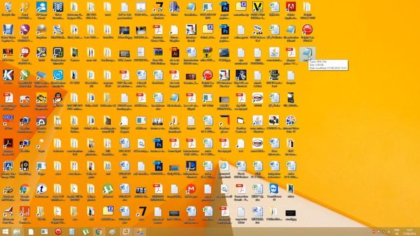Open the multicolor pinwheel shortcut
The image size is (420, 236).
click(291, 121)
